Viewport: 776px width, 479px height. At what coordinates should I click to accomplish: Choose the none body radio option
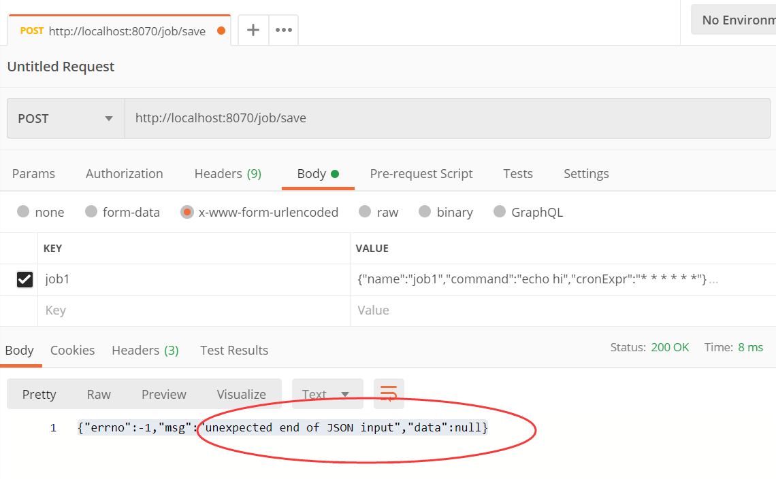pos(23,212)
